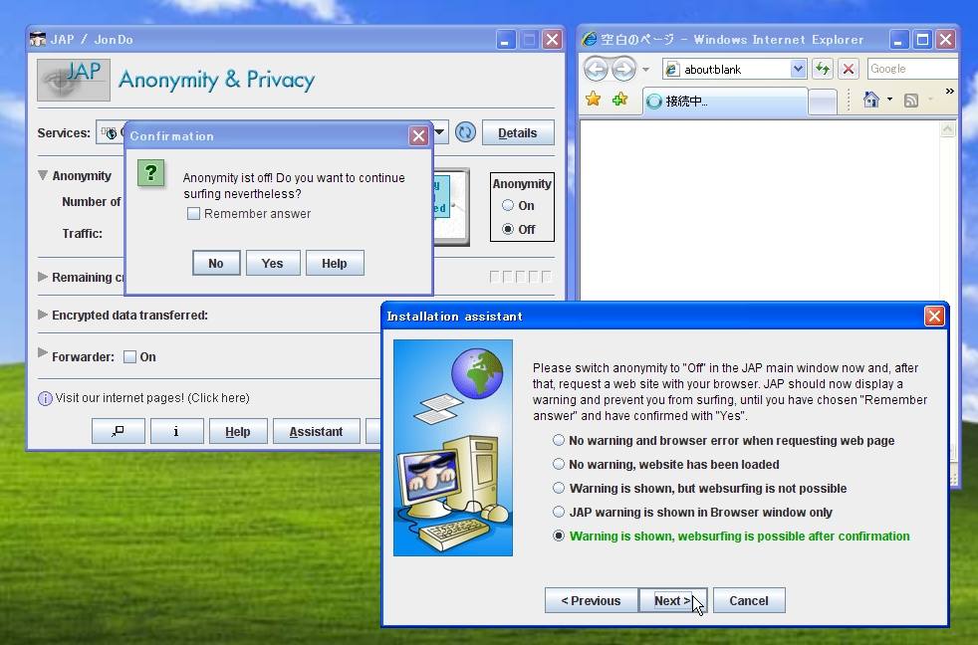Collapse the Anonymity section triangle
Image resolution: width=978 pixels, height=645 pixels.
click(x=43, y=175)
